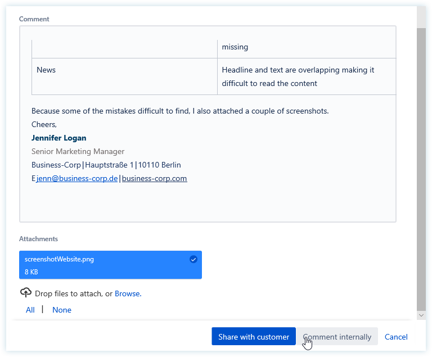
Task: Select All attachments
Action: pyautogui.click(x=30, y=310)
